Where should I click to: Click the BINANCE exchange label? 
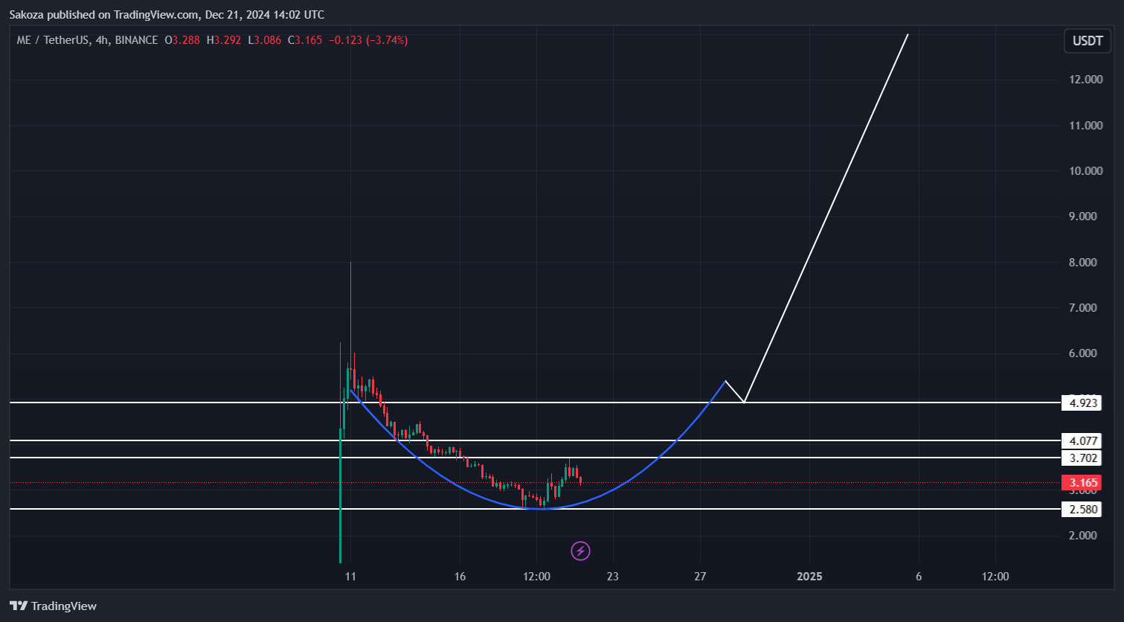click(136, 40)
